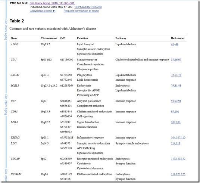This screenshot has height=183, width=200.
Task: Click the References column header
Action: (178, 38)
